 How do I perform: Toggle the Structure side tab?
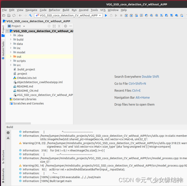coord(3,157)
